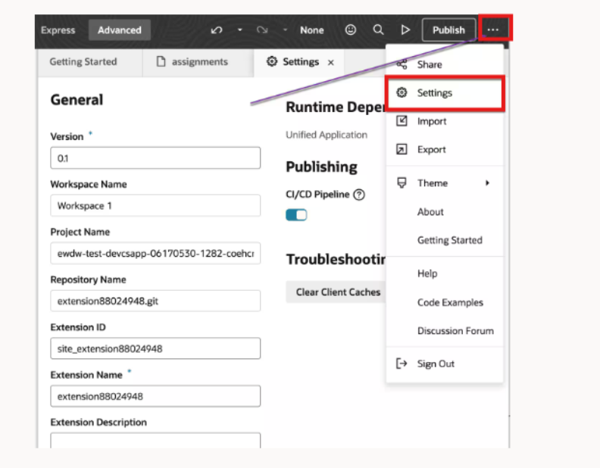
Task: Click the None label in toolbar
Action: coord(312,30)
